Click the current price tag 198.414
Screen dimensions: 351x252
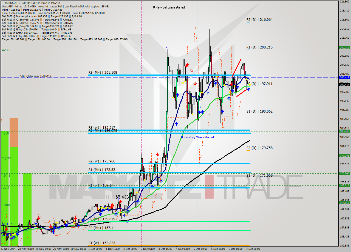(344, 85)
